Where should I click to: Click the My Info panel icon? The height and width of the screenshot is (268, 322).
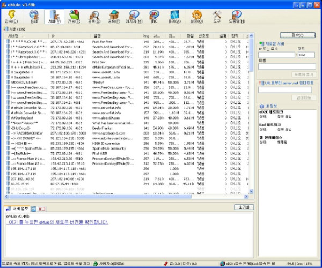coord(261,106)
